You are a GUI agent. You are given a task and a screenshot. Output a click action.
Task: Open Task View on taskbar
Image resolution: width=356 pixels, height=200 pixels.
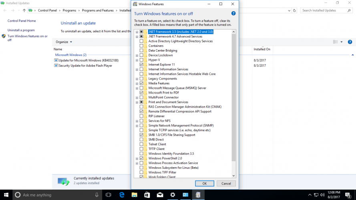click(109, 195)
